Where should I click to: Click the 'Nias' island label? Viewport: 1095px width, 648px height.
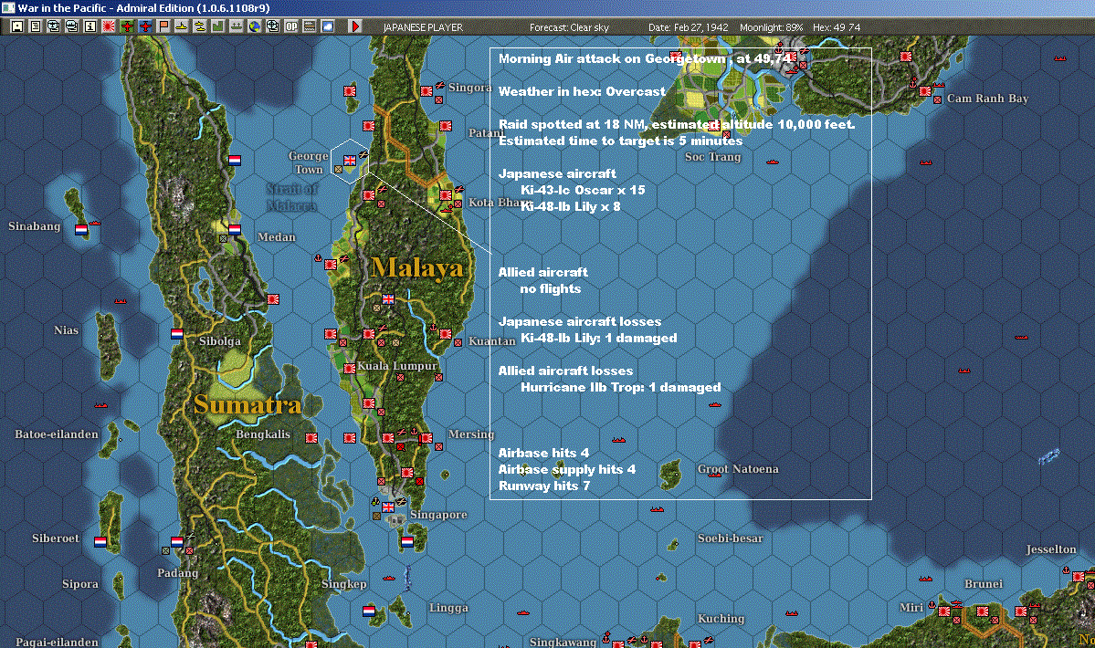point(67,329)
